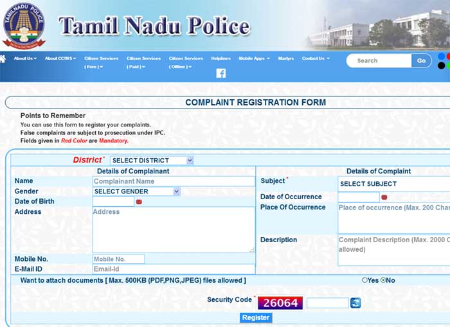Expand Citizen Services (Free) menu
This screenshot has height=327, width=450.
click(101, 62)
